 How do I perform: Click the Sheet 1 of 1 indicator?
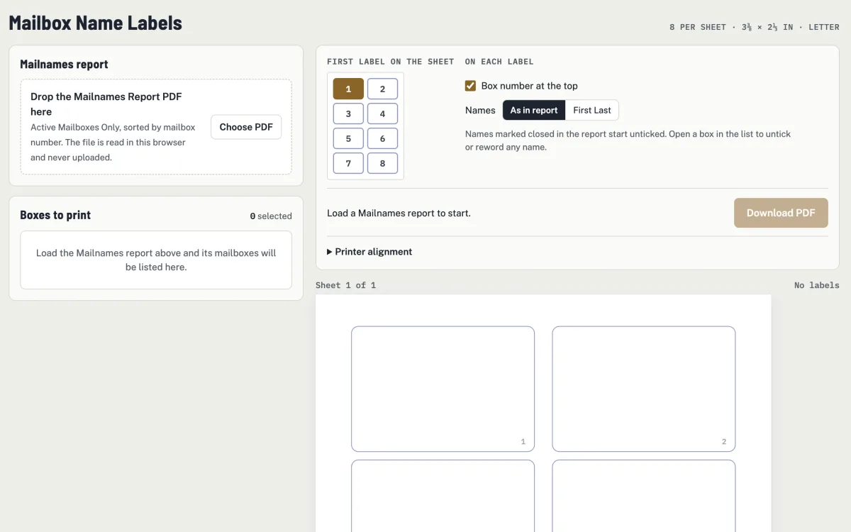point(345,285)
